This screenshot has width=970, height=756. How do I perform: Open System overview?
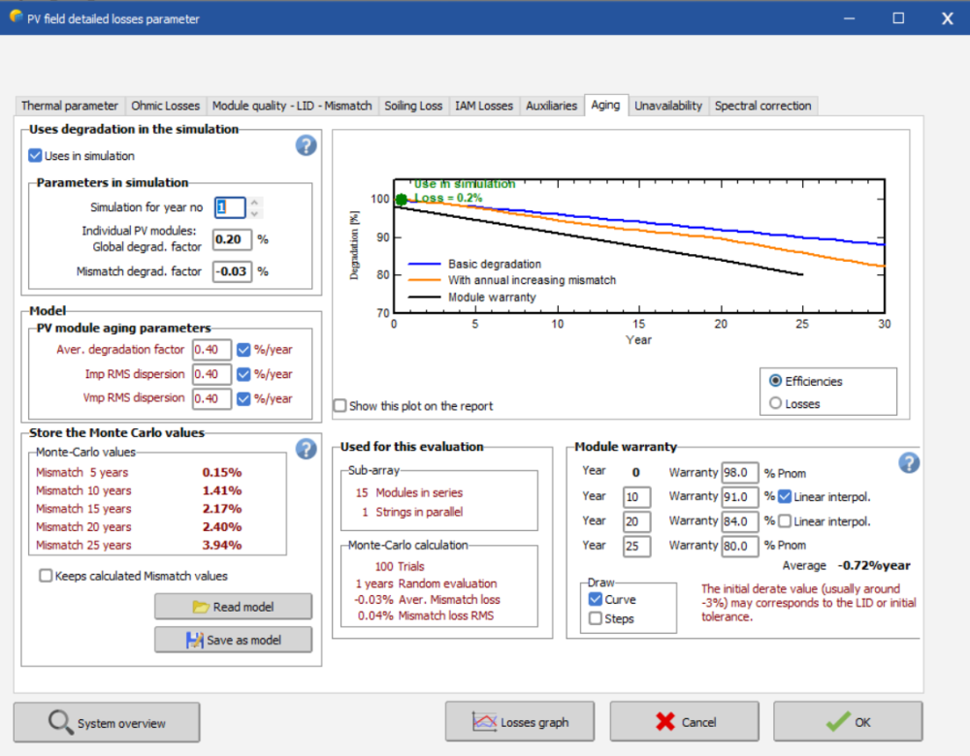107,723
